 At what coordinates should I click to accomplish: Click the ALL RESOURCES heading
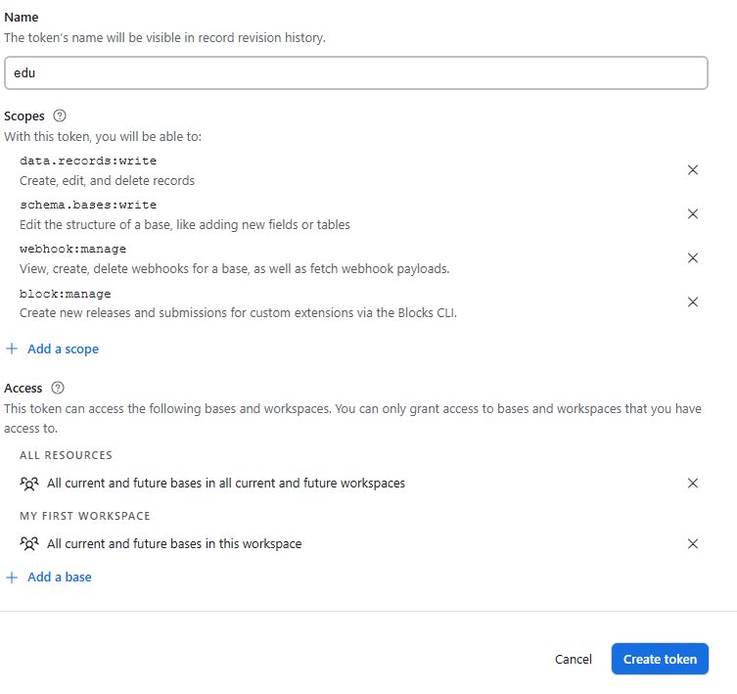tap(66, 455)
